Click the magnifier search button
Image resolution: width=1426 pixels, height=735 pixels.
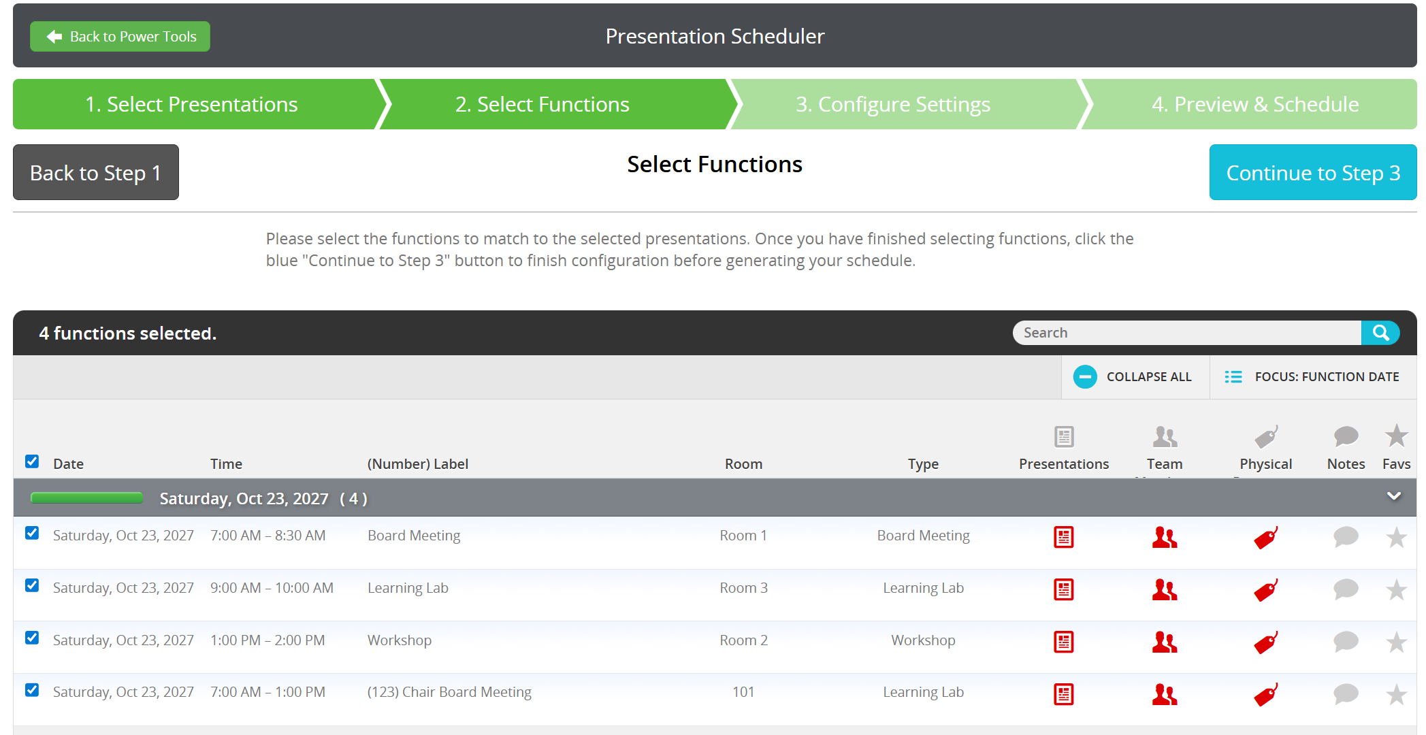[1380, 333]
